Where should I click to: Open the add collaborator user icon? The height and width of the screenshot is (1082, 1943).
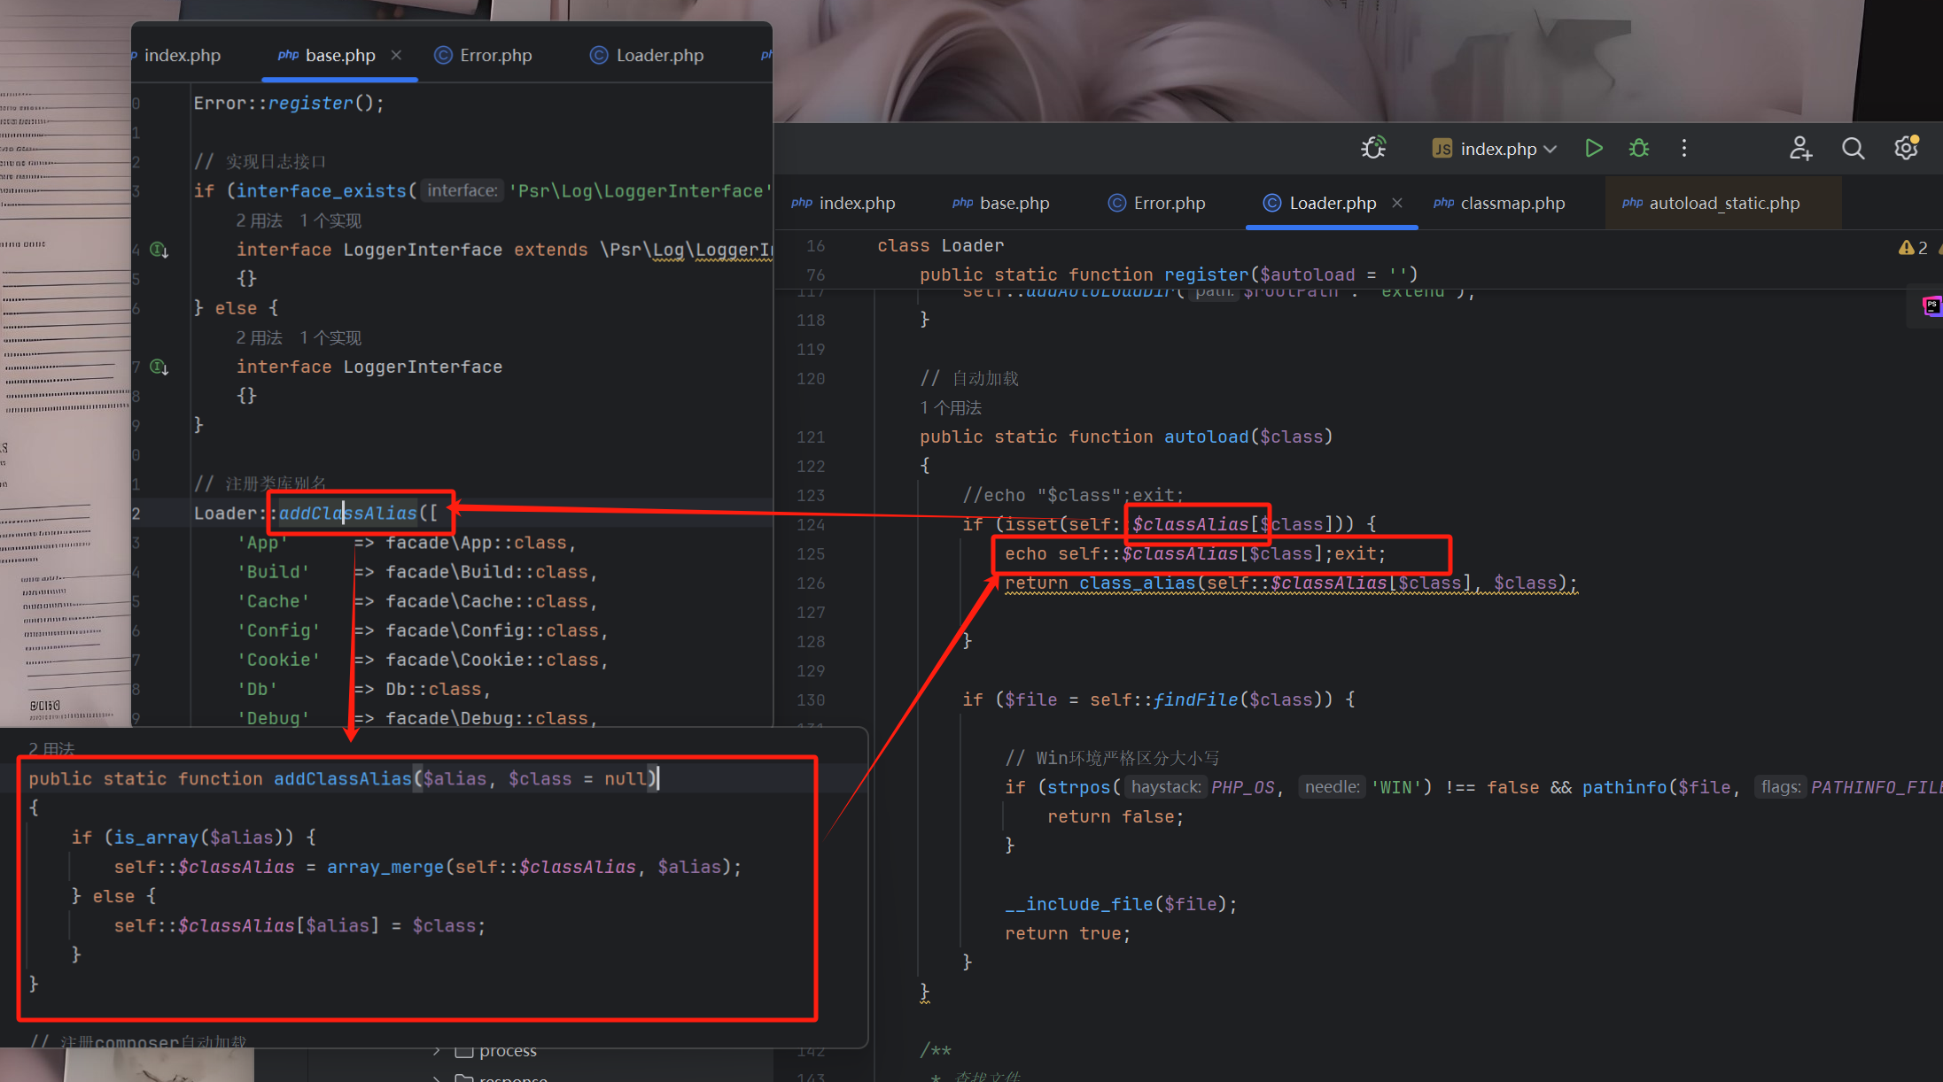[x=1799, y=148]
